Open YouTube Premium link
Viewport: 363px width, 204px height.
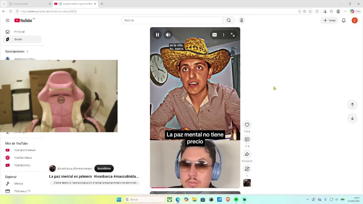tap(22, 150)
